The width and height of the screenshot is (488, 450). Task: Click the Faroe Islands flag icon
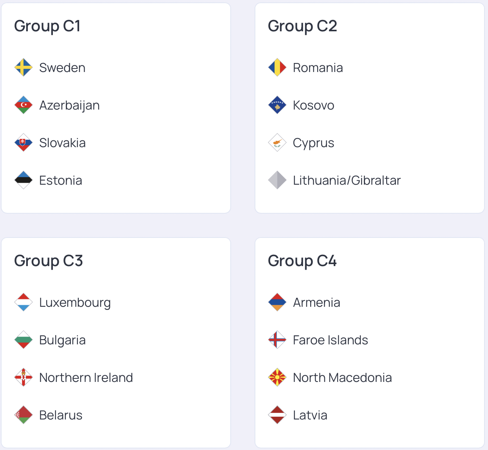point(277,340)
